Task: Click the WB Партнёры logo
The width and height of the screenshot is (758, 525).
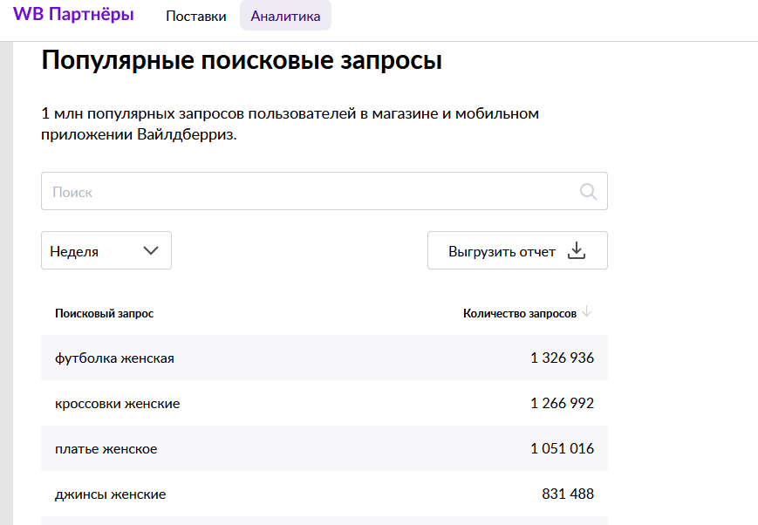Action: [x=73, y=16]
